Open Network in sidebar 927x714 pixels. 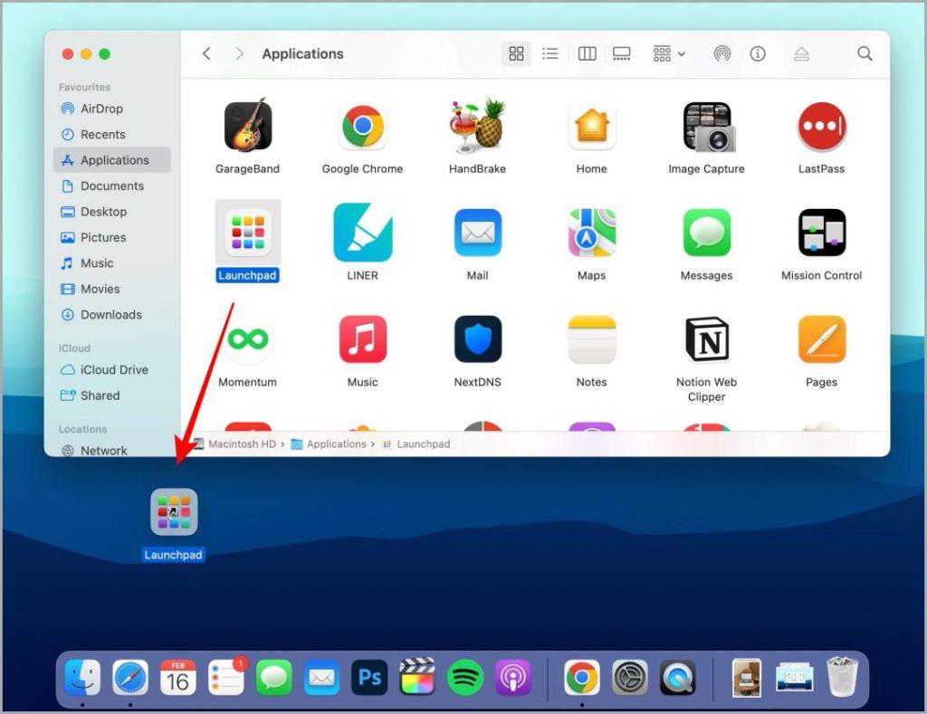point(112,450)
